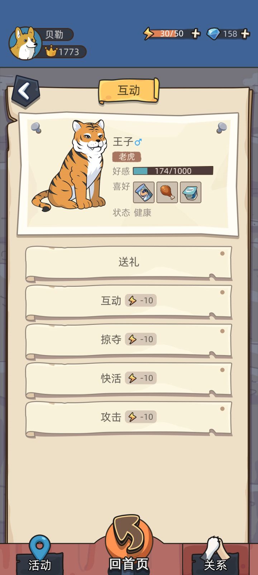Tap the crown score 1773 badge
The width and height of the screenshot is (258, 575).
click(64, 52)
